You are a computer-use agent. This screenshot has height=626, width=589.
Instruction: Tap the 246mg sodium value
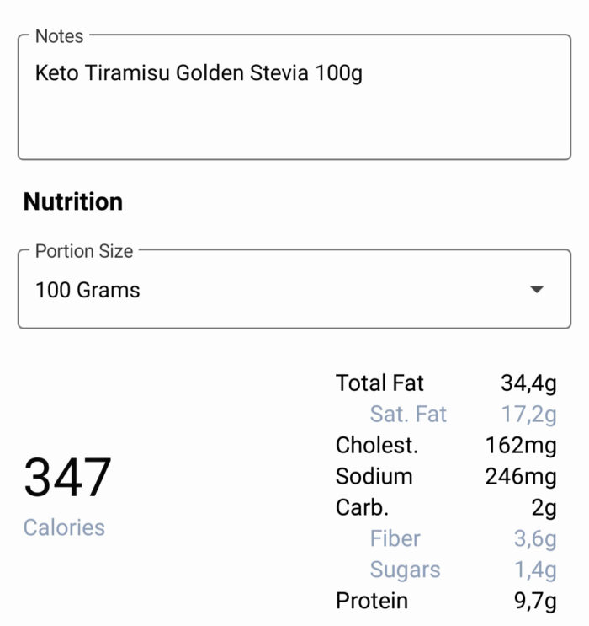pos(520,477)
